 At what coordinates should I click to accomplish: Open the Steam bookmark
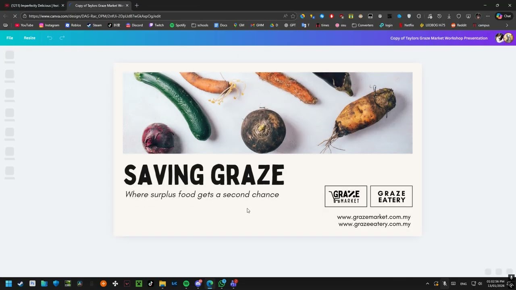[94, 25]
